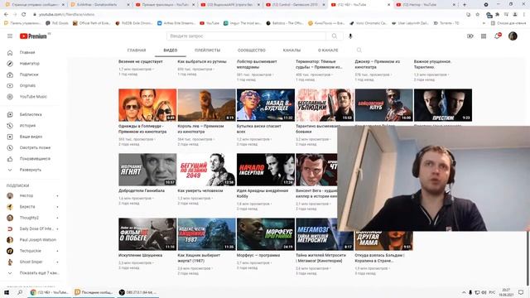Open the Бесславные ублюдки video thumbnail

tap(325, 105)
